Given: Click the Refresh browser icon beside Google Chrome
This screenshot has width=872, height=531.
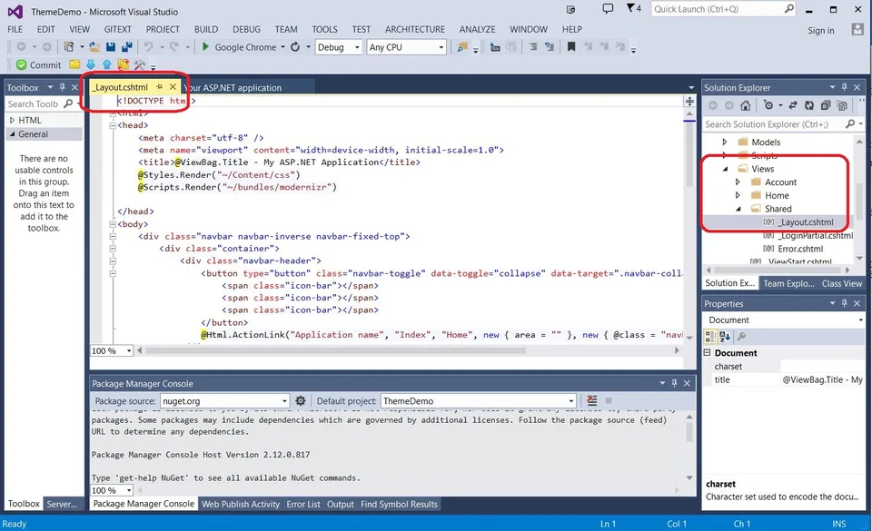Looking at the screenshot, I should pos(295,47).
